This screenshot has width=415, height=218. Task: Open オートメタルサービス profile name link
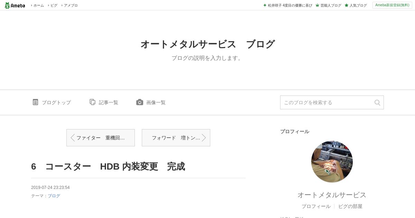coord(332,195)
